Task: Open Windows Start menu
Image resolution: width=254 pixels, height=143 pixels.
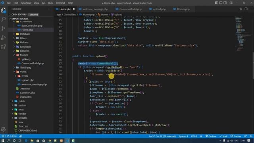Action: [x=3, y=141]
